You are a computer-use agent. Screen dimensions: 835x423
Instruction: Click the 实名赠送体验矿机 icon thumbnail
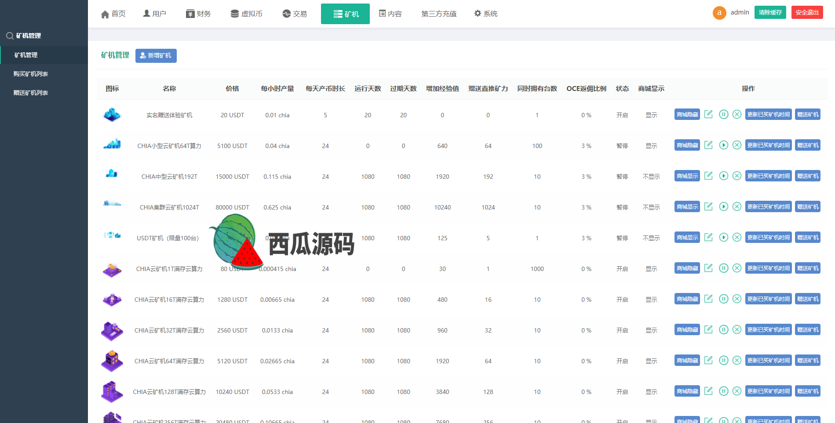tap(112, 115)
